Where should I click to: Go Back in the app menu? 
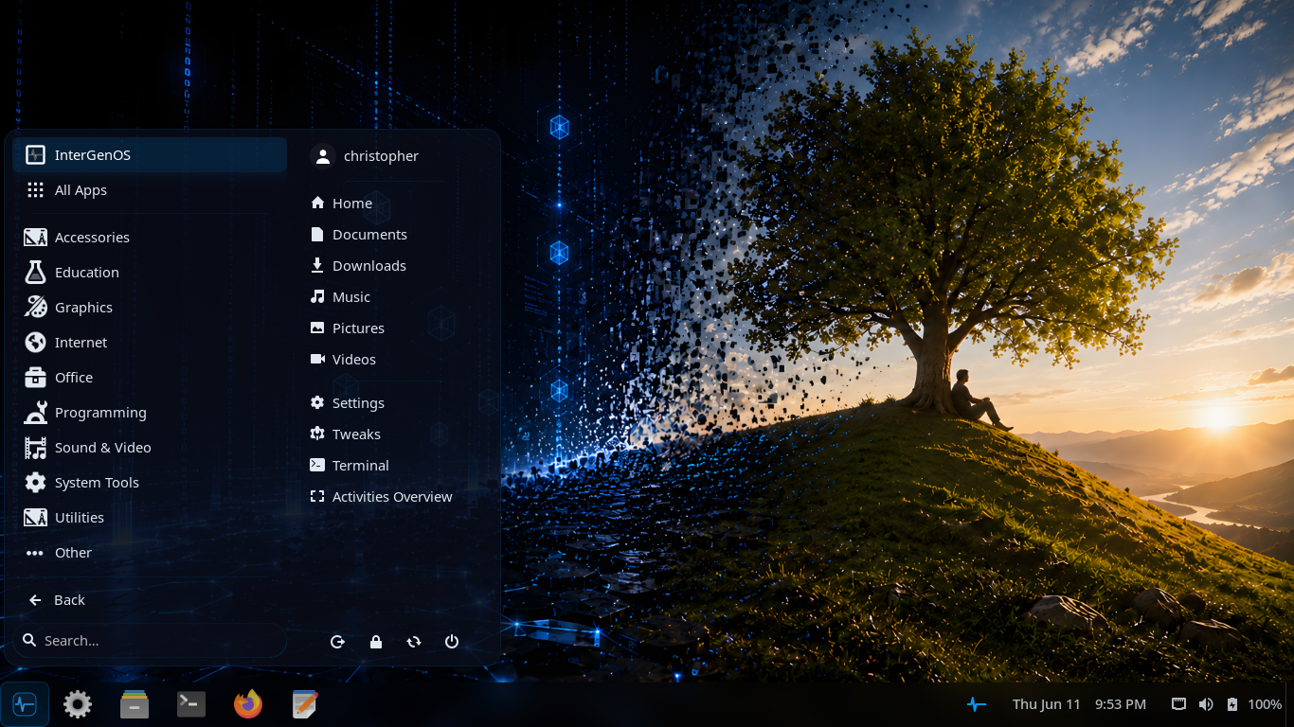150,600
